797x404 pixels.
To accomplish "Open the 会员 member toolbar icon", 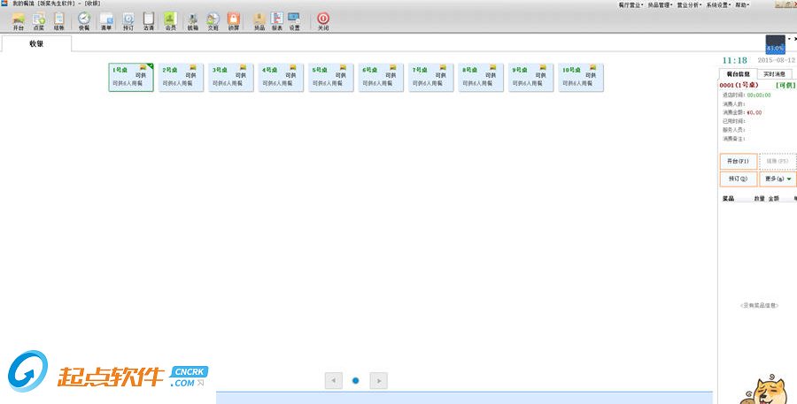I will pyautogui.click(x=170, y=21).
